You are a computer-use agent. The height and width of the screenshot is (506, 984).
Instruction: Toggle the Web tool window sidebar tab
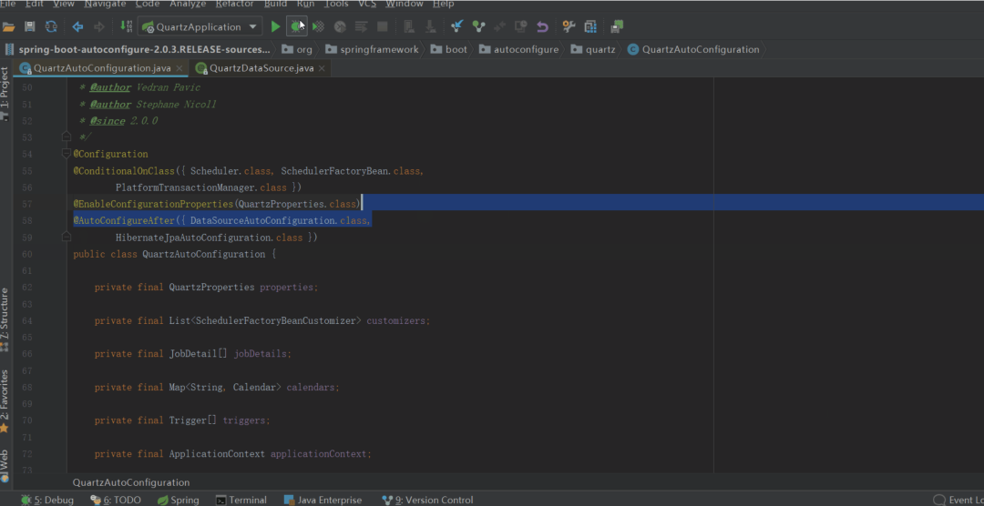[5, 465]
